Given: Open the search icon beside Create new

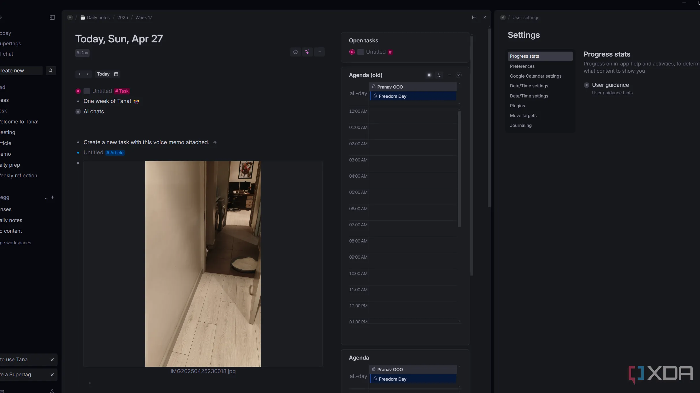Looking at the screenshot, I should [51, 70].
